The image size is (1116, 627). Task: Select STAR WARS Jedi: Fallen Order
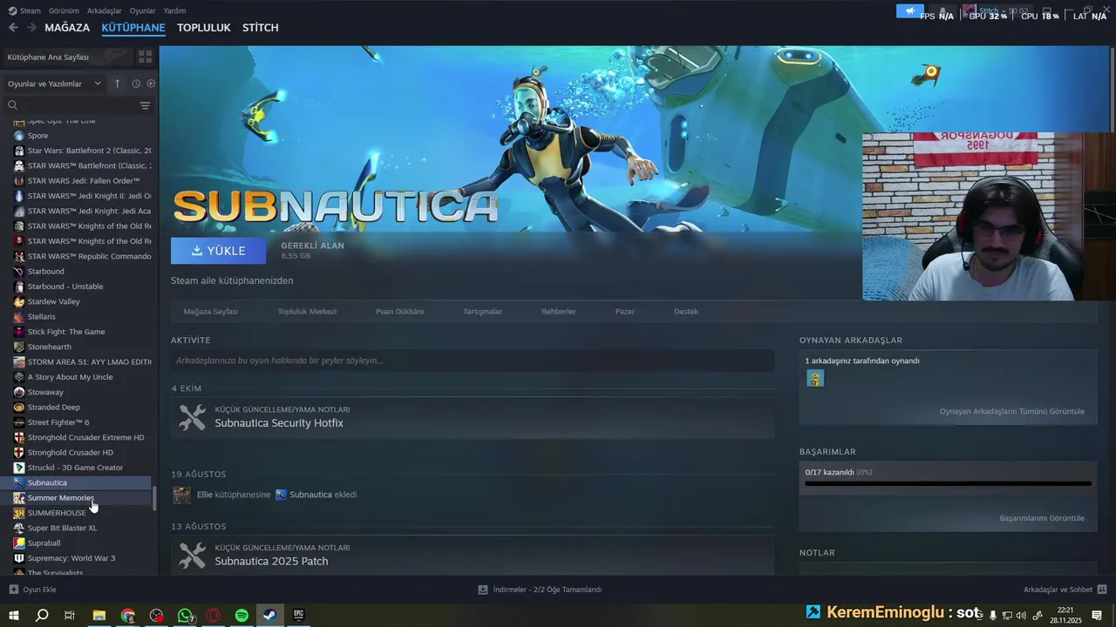point(83,181)
